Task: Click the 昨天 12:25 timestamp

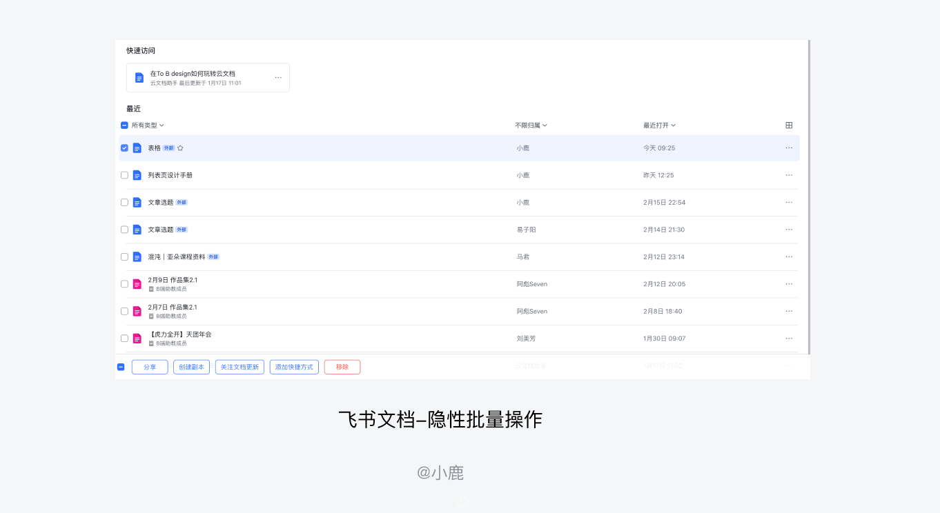Action: click(659, 175)
